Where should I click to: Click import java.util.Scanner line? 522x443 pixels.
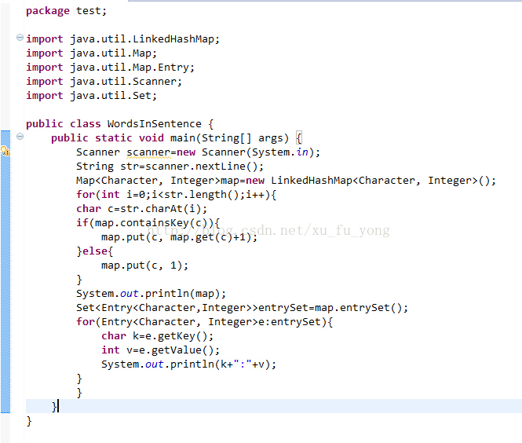(104, 82)
